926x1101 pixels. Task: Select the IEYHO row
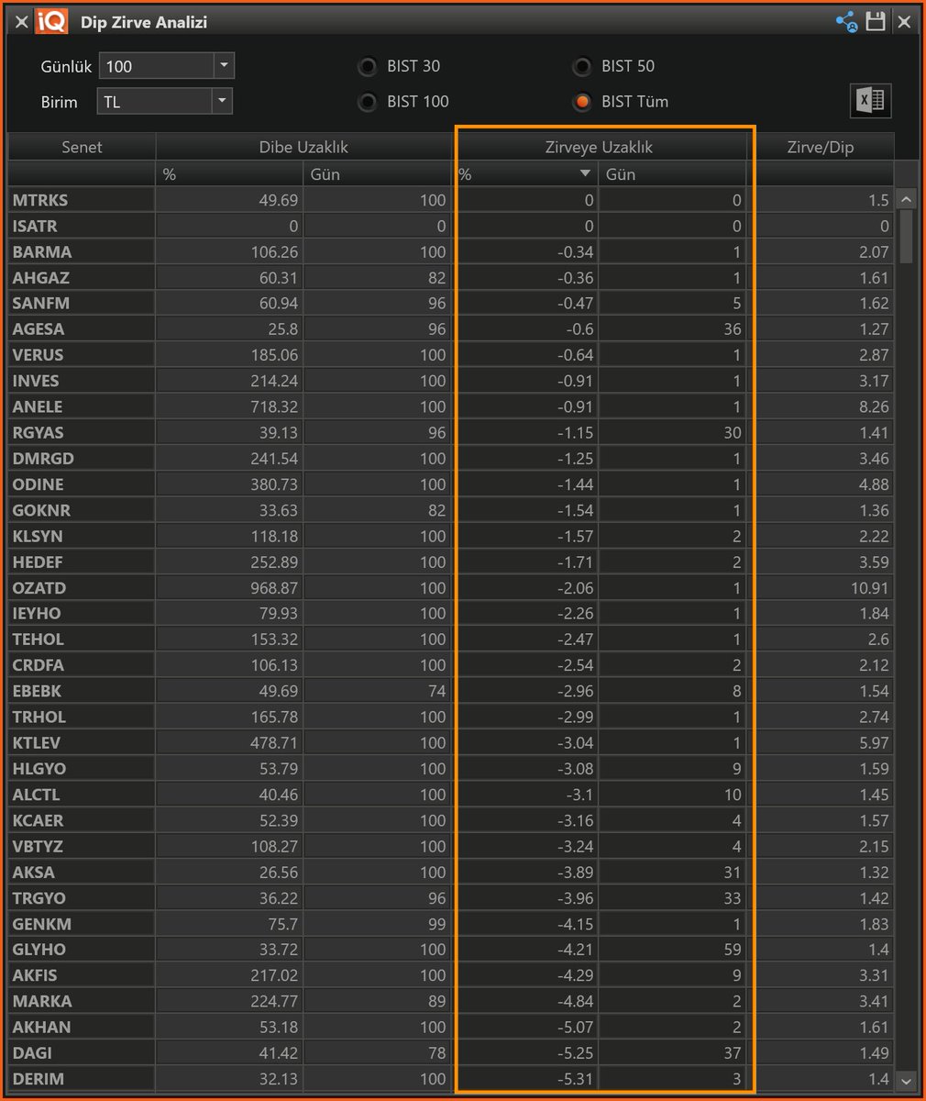click(x=451, y=613)
